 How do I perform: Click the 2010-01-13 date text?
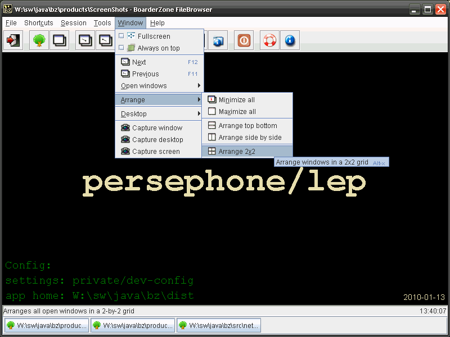424,297
